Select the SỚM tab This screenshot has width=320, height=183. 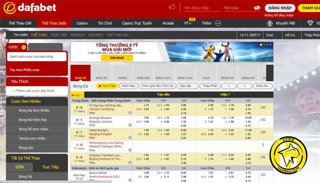[19, 167]
